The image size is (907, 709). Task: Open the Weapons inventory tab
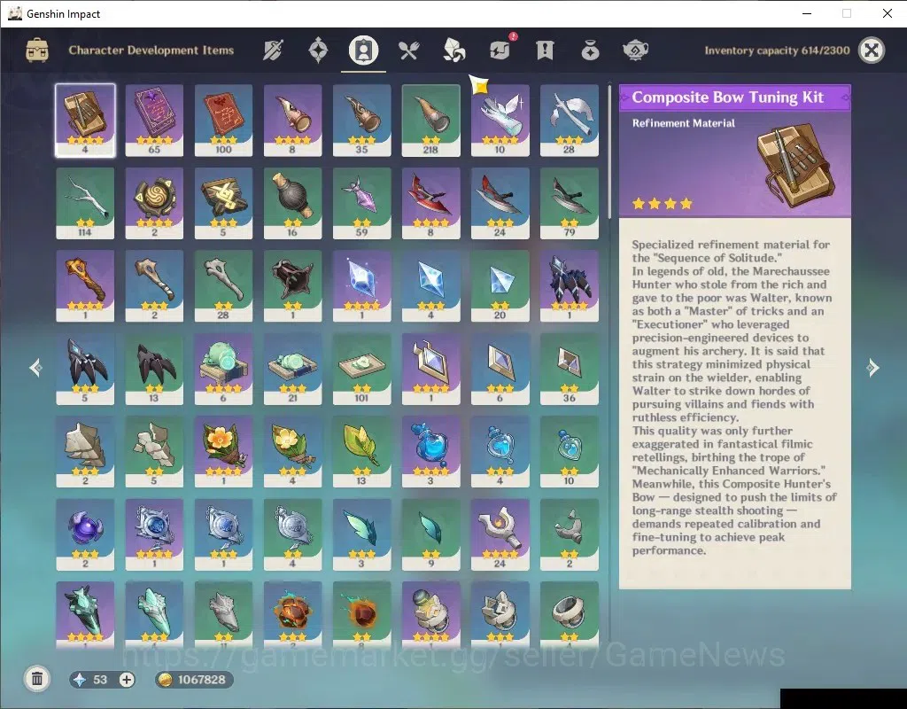tap(273, 51)
